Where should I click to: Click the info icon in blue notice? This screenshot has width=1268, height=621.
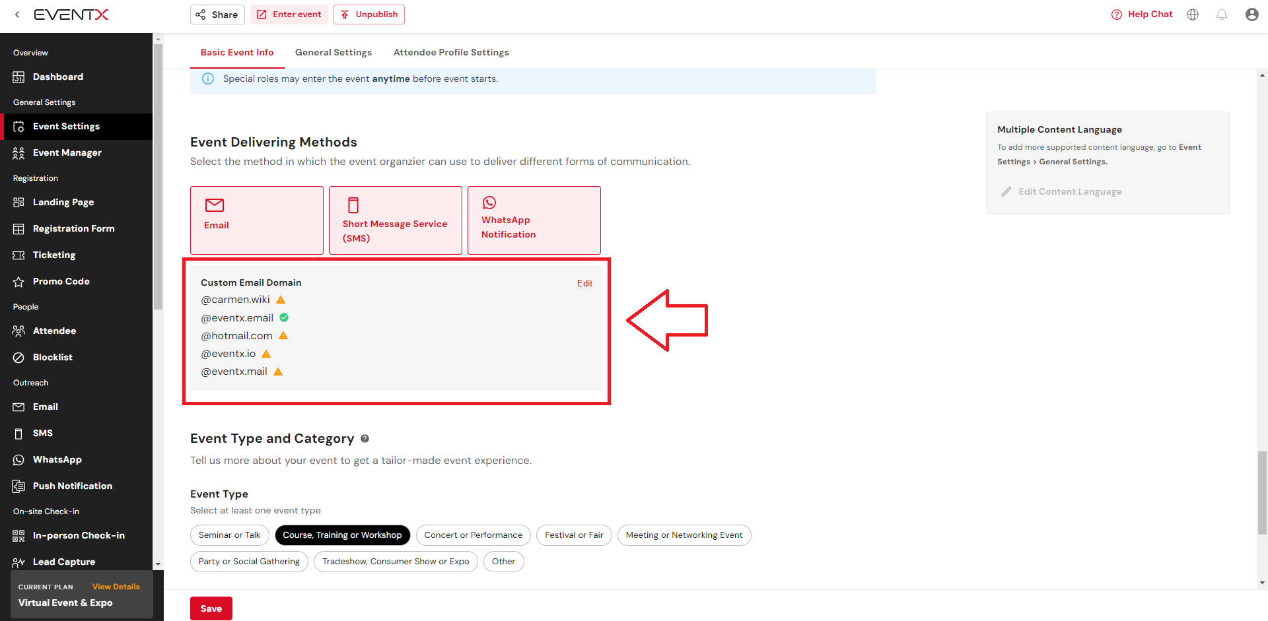[208, 79]
